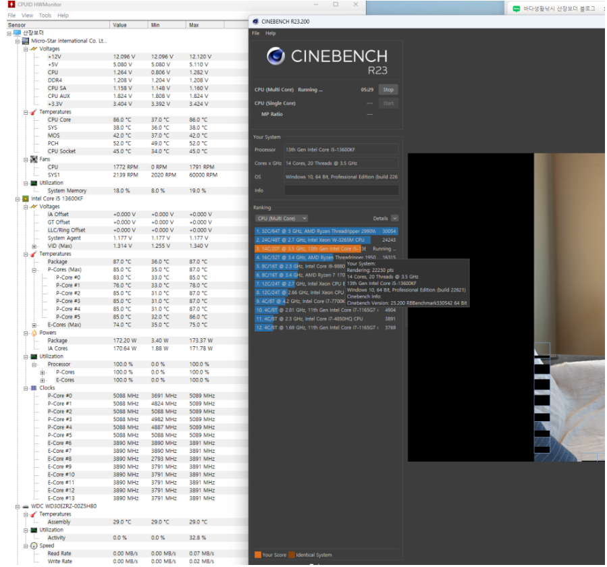Open the File menu in HWMonitor
Image resolution: width=607 pixels, height=567 pixels.
point(12,16)
